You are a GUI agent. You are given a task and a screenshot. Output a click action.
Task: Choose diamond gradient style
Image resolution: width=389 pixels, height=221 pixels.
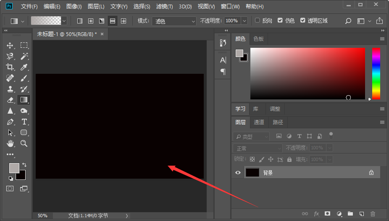click(124, 21)
